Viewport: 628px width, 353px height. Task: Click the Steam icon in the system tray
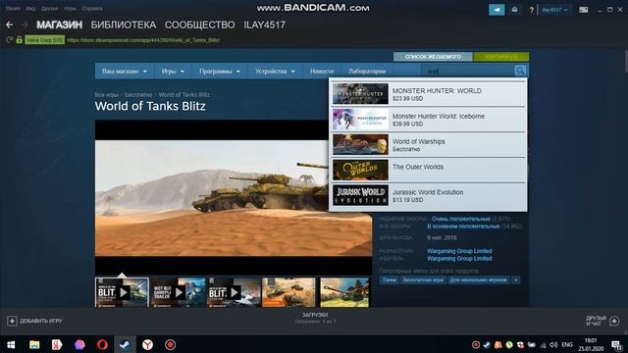tap(487, 344)
